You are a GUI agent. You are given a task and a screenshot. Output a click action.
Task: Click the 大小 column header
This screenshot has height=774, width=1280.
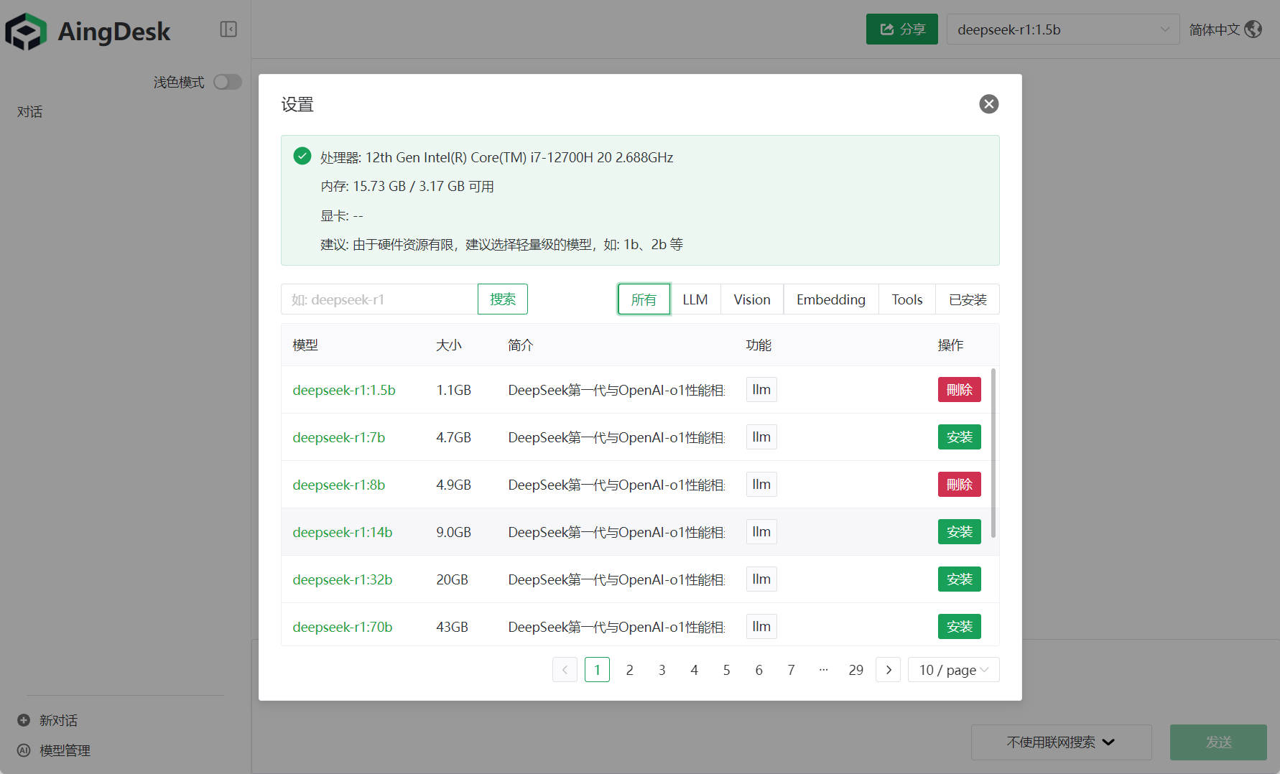click(x=449, y=345)
